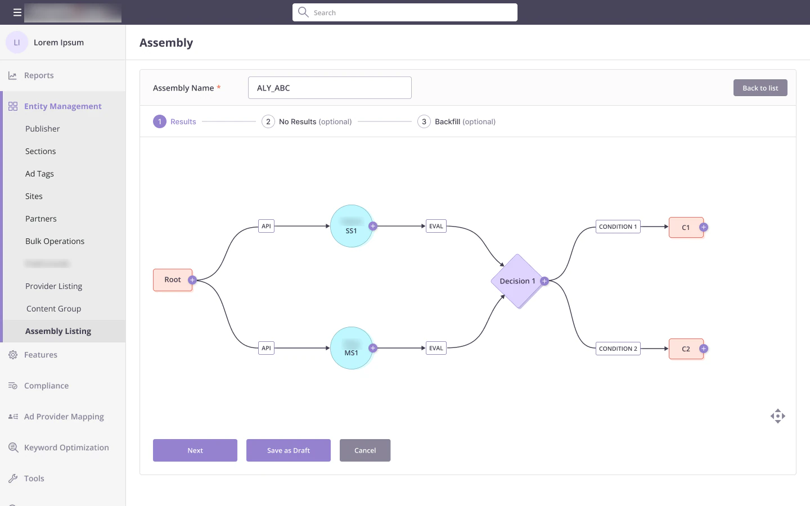810x506 pixels.
Task: Click plus icon beside C2 node
Action: [703, 349]
